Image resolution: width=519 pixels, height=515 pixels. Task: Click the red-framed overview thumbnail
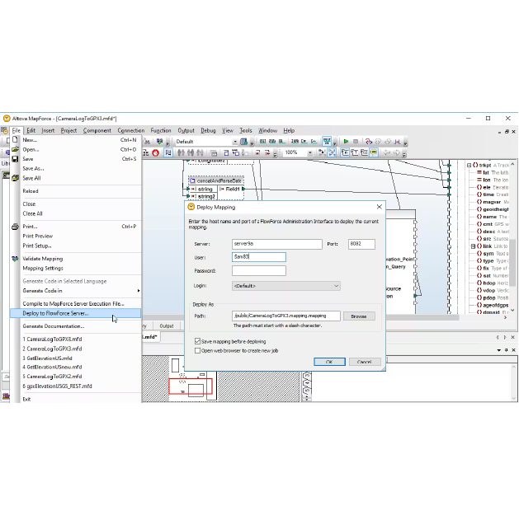191,386
